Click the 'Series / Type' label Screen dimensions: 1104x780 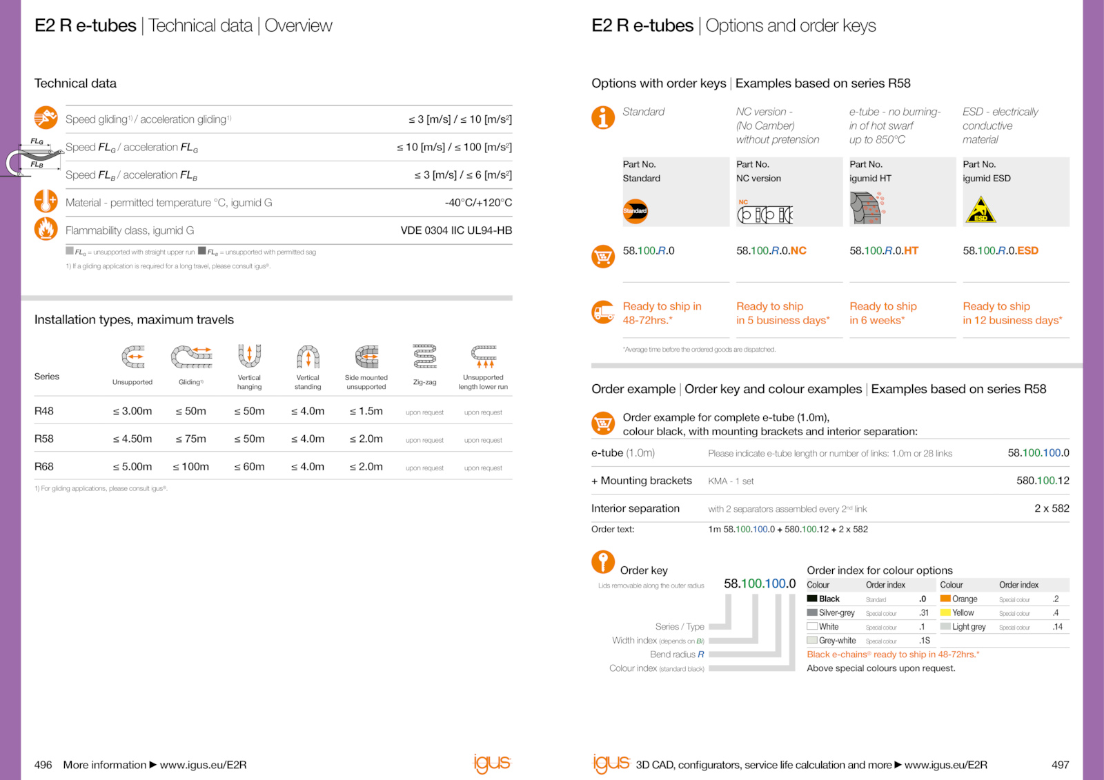tap(680, 626)
